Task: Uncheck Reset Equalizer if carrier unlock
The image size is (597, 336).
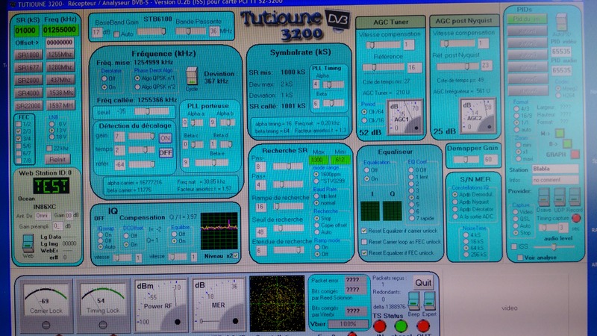Action: coord(364,231)
